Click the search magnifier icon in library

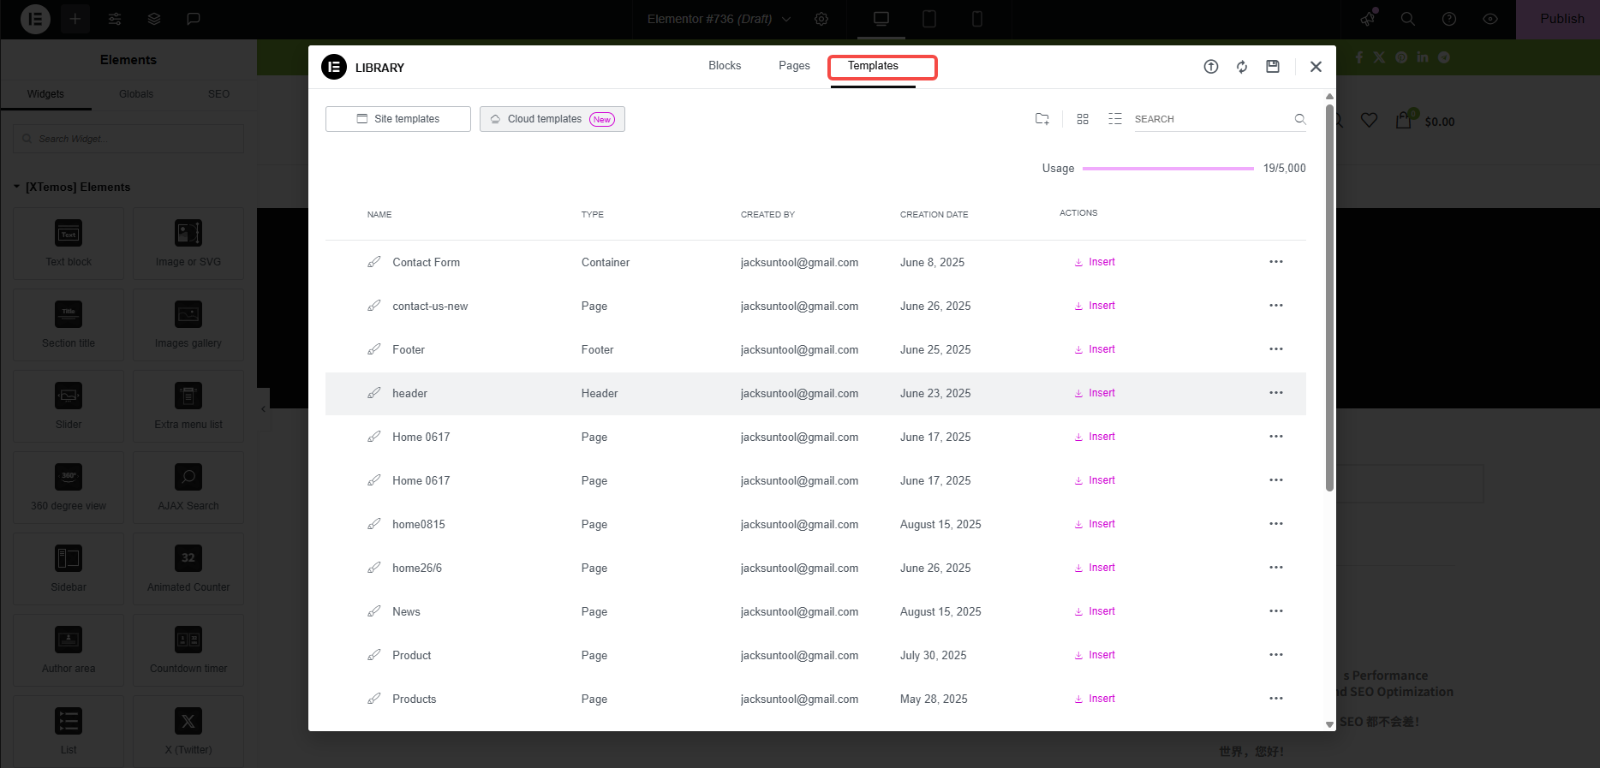tap(1299, 119)
